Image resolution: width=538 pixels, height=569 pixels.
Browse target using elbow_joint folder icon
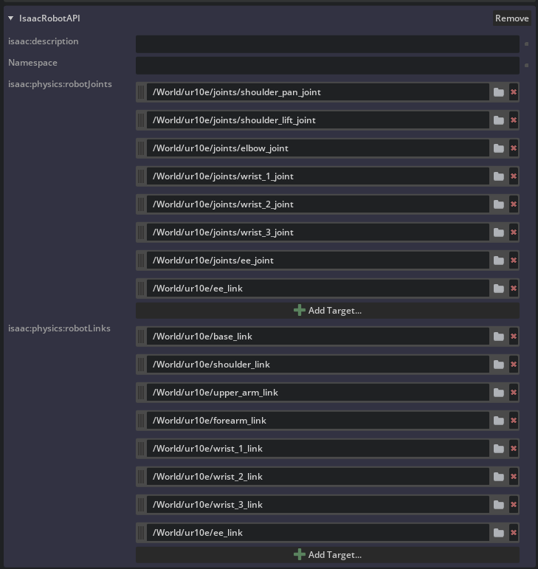[x=499, y=148]
